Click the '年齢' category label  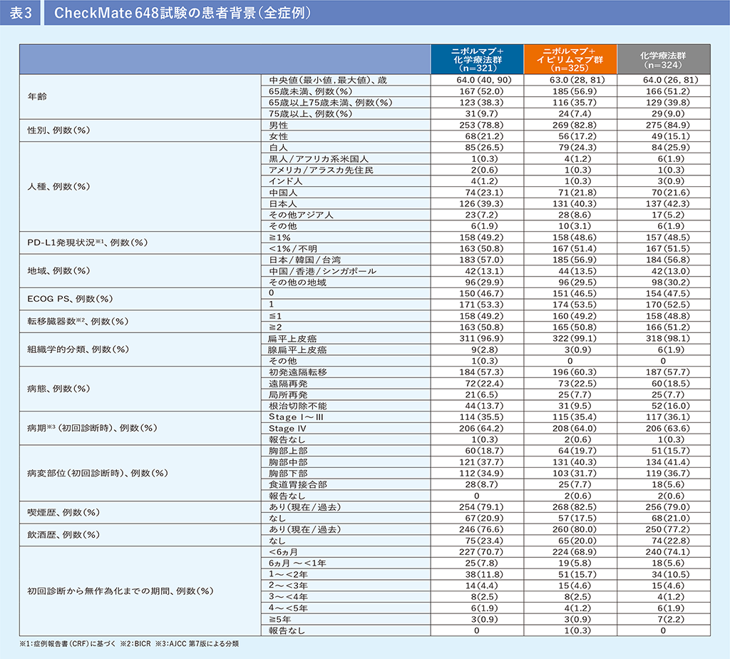click(x=37, y=97)
